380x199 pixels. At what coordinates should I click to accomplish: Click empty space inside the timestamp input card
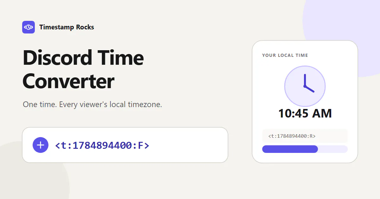[190, 145]
